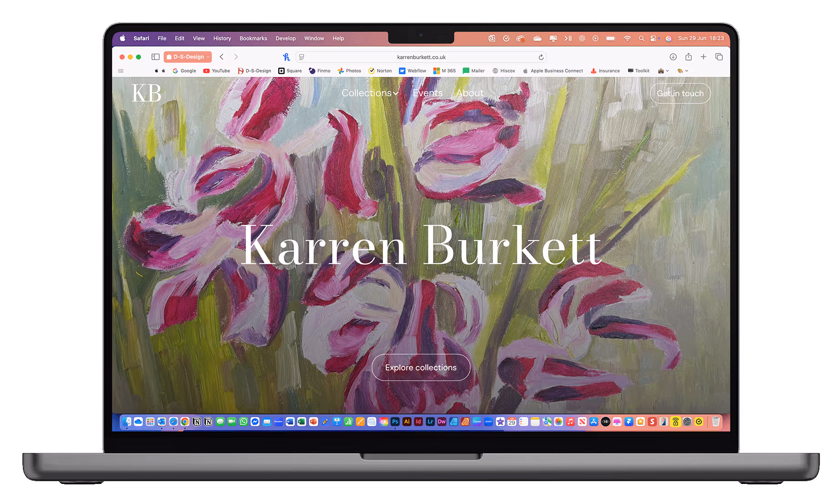The image size is (840, 504).
Task: Focus the address bar showing karrenburkett.co.uk
Action: [x=421, y=57]
